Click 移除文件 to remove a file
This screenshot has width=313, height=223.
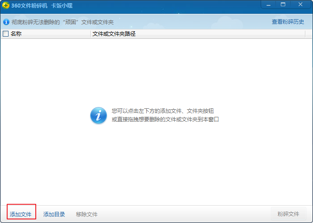[x=87, y=215]
